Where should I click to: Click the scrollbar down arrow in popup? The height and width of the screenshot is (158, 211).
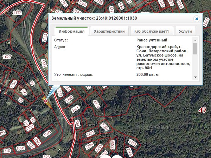click(195, 77)
